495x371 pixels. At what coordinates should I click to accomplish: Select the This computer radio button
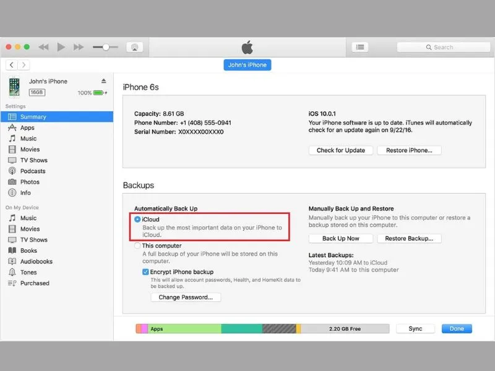[x=137, y=245]
